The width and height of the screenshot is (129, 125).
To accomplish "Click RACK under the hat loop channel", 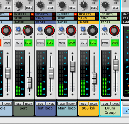I will tap(50, 104).
